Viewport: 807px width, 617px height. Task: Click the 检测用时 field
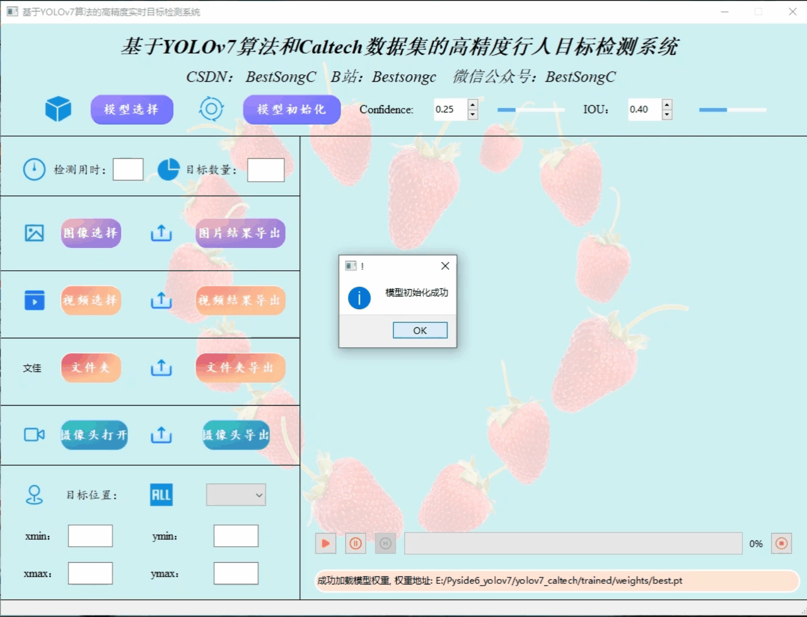click(128, 170)
